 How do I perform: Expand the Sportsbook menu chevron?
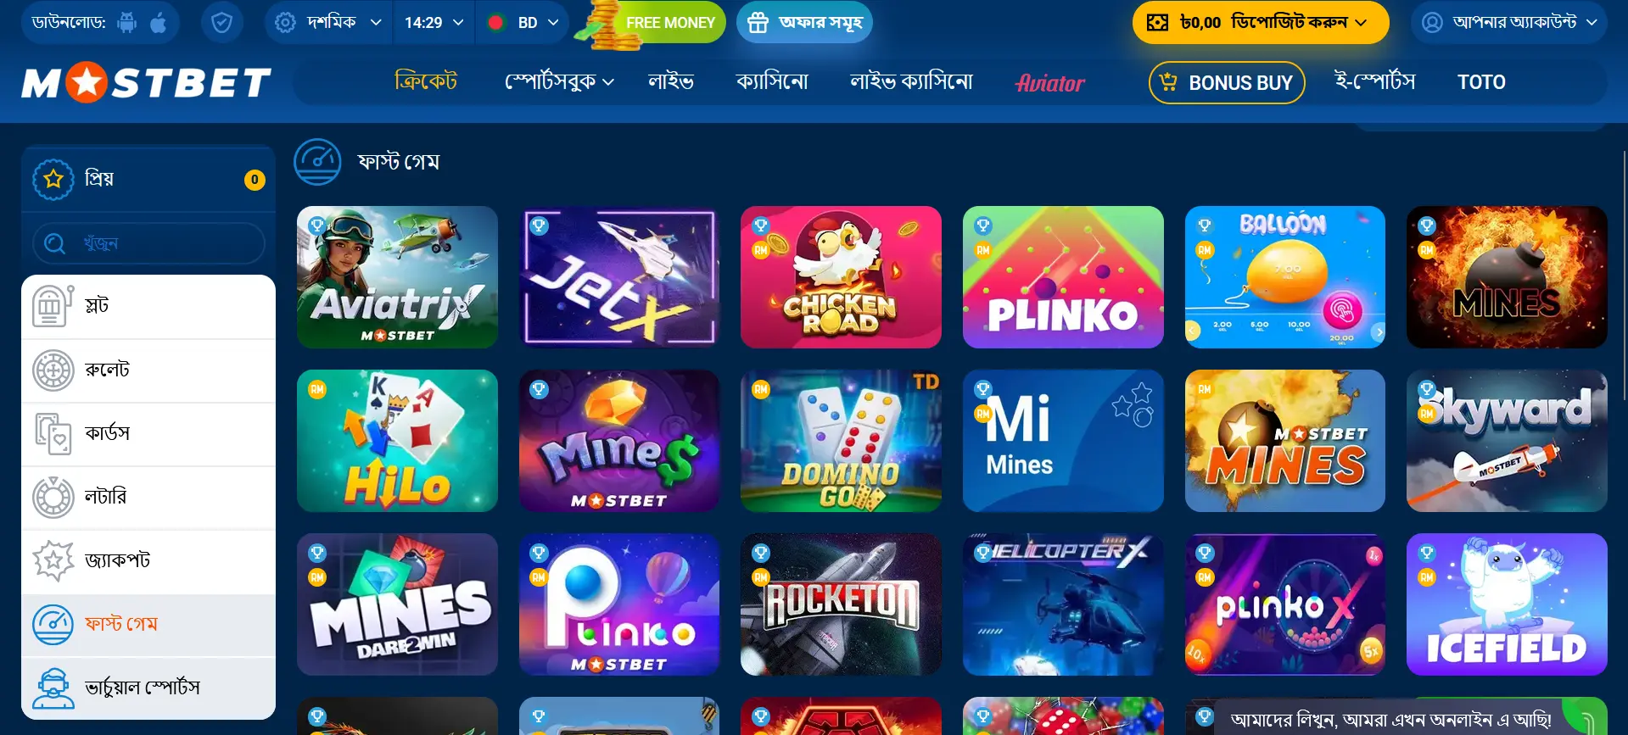coord(608,82)
